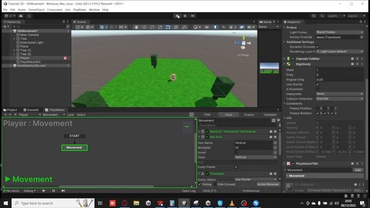Minimize the PlayMaker graph with the green minus

tap(187, 127)
